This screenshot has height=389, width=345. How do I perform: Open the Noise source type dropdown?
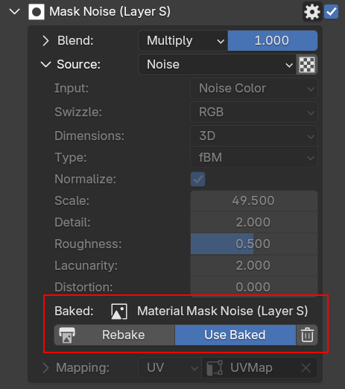point(218,65)
